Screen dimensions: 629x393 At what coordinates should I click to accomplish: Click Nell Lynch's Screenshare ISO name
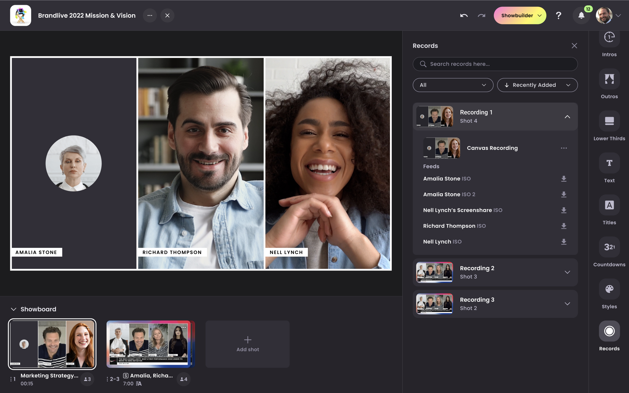point(463,210)
